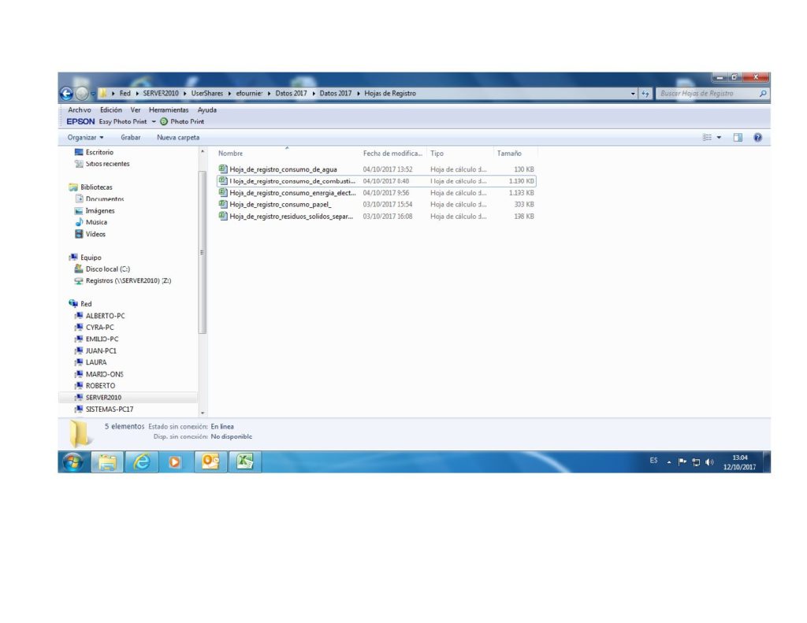This screenshot has height=623, width=807.
Task: Click the EPSON logo in toolbar
Action: [80, 121]
